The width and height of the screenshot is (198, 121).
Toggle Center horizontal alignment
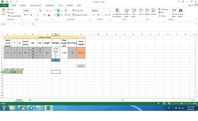tap(58, 15)
